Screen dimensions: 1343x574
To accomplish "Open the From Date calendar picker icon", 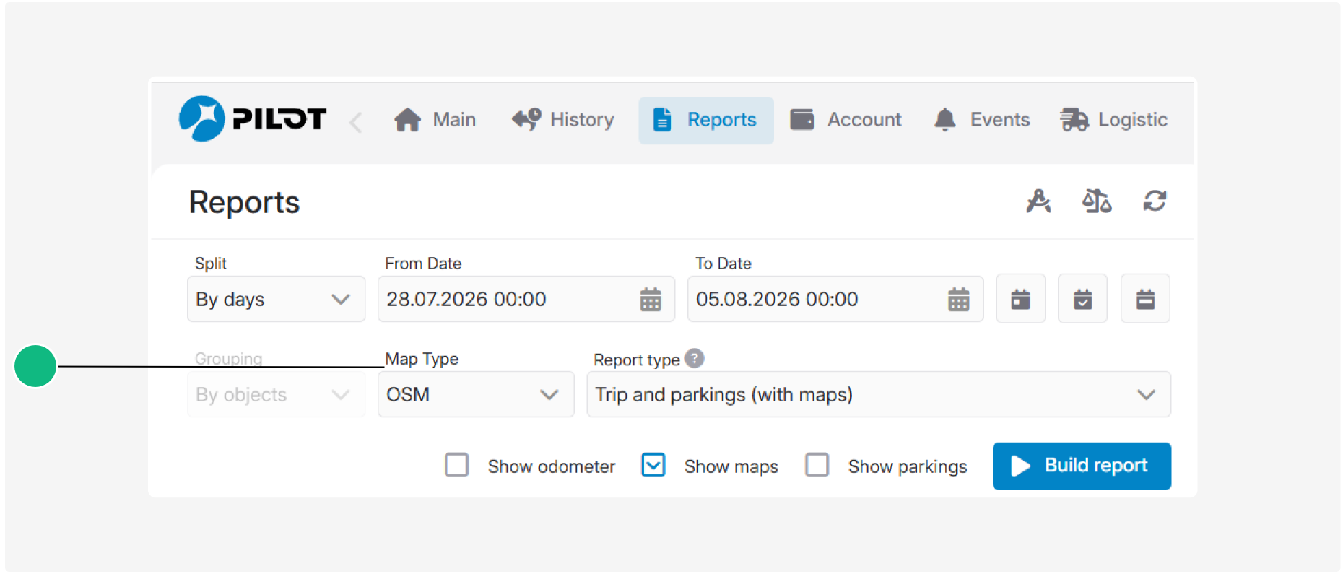I will coord(651,300).
